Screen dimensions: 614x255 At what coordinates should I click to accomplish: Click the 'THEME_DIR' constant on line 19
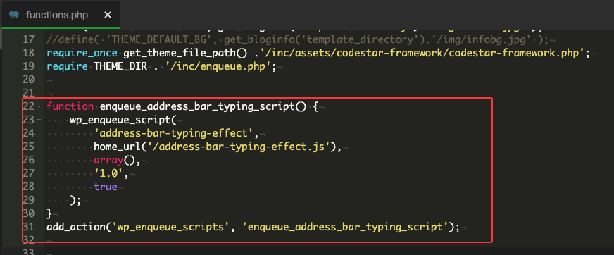pos(120,67)
